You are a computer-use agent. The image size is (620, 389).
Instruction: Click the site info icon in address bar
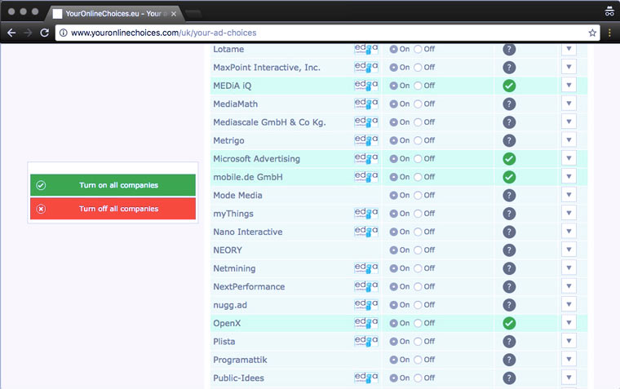(63, 33)
